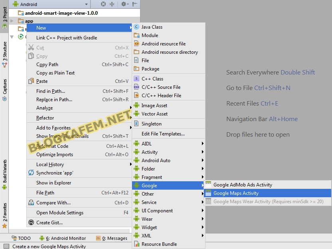Open the 2: Favorites side tab
The height and width of the screenshot is (249, 332).
[x=4, y=216]
